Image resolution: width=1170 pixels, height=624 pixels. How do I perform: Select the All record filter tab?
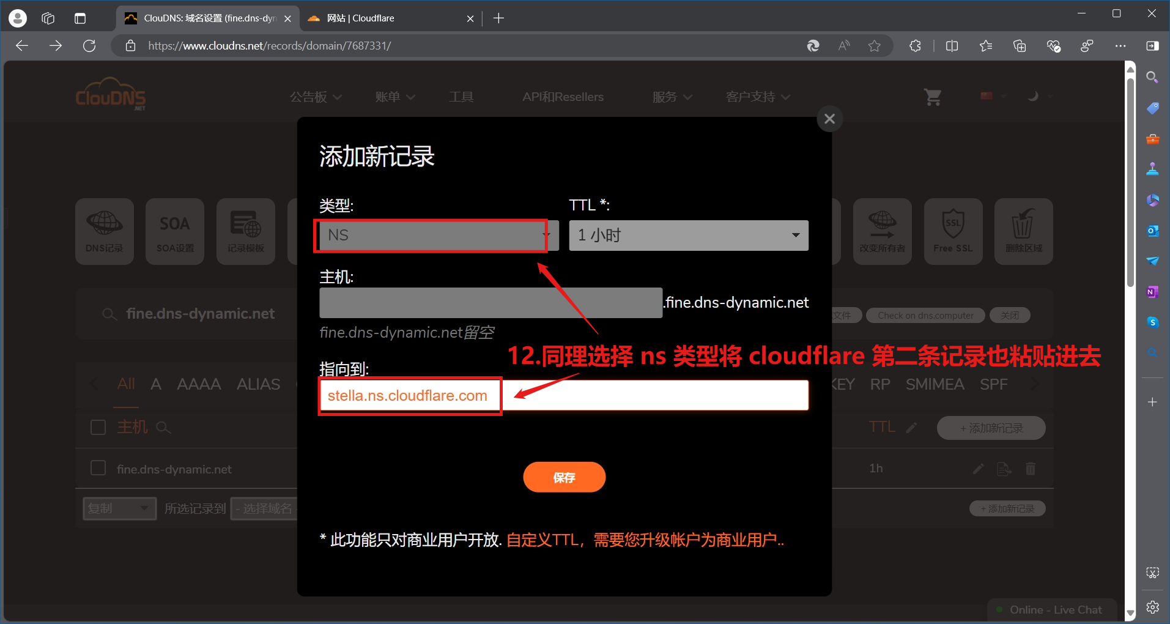(126, 384)
